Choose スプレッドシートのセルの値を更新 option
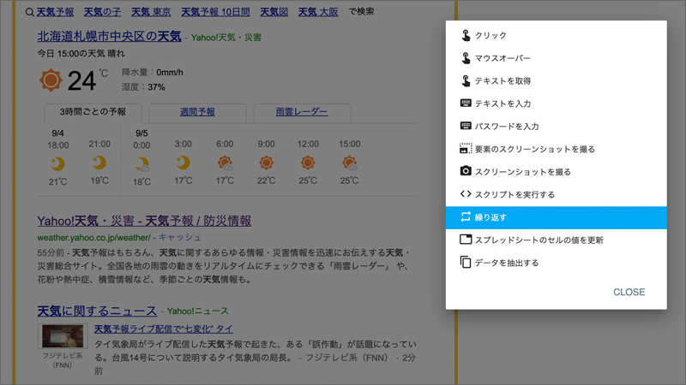 coord(556,240)
